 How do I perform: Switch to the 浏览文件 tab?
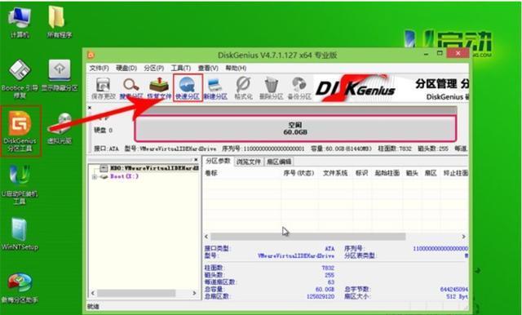click(x=248, y=162)
